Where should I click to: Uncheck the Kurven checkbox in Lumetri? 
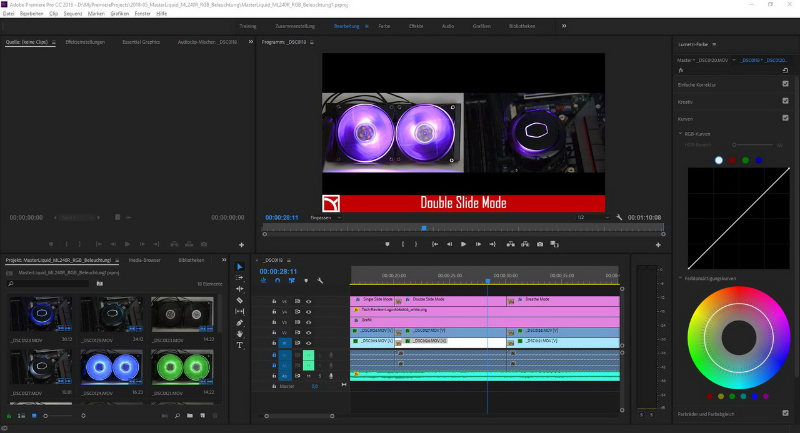coord(786,118)
